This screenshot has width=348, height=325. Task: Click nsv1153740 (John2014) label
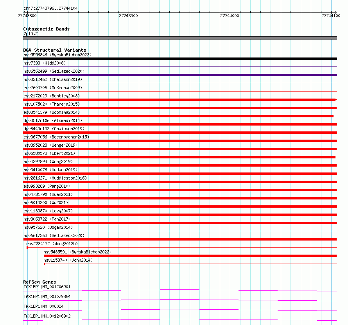coord(68,260)
